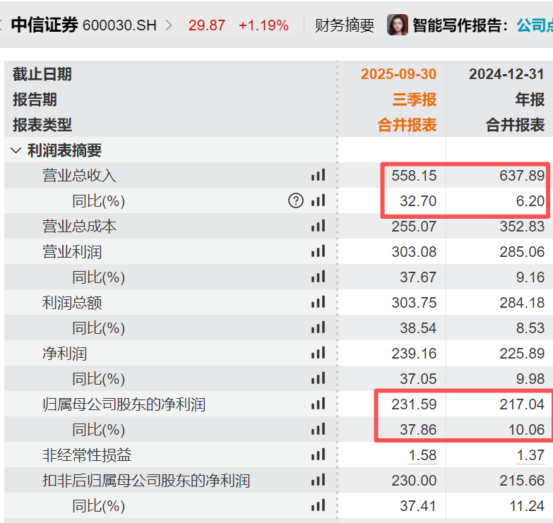Open chart icon for 净利润 row
The width and height of the screenshot is (553, 523).
pos(318,353)
